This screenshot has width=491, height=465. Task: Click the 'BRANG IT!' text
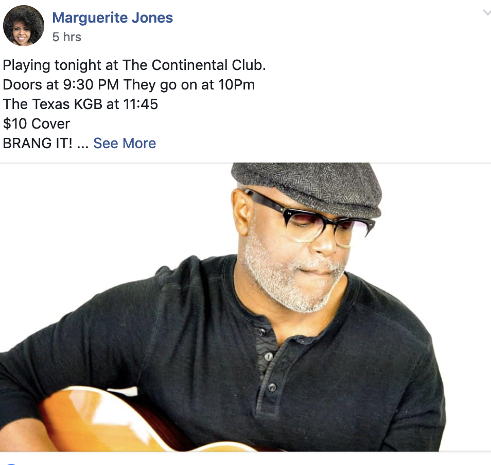[38, 144]
